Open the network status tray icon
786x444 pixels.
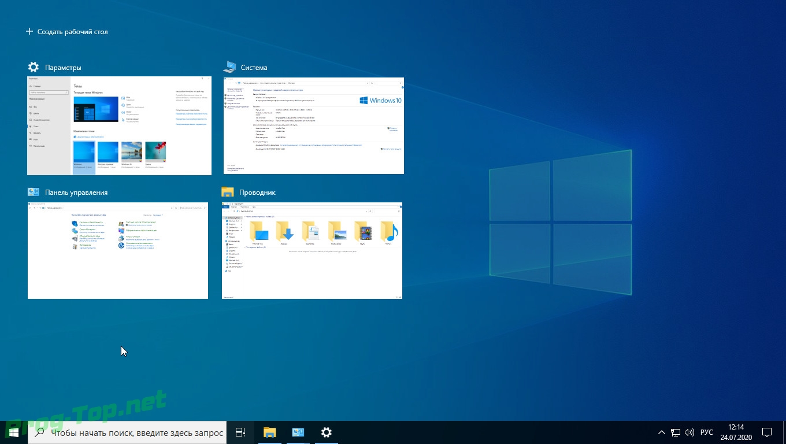pyautogui.click(x=676, y=432)
